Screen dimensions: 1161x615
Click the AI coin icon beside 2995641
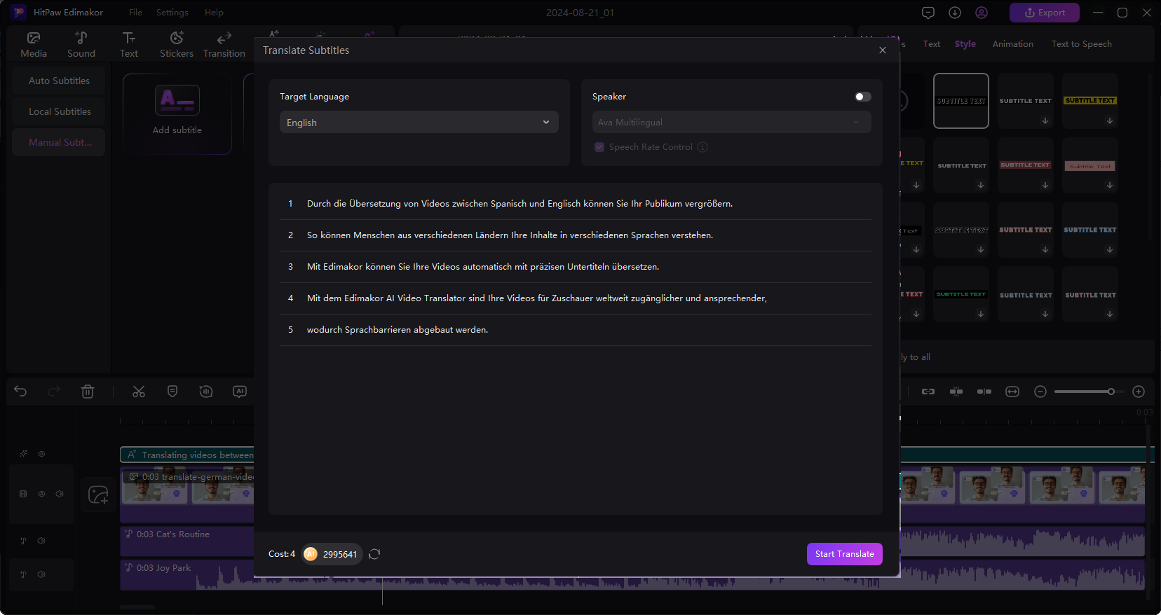311,554
